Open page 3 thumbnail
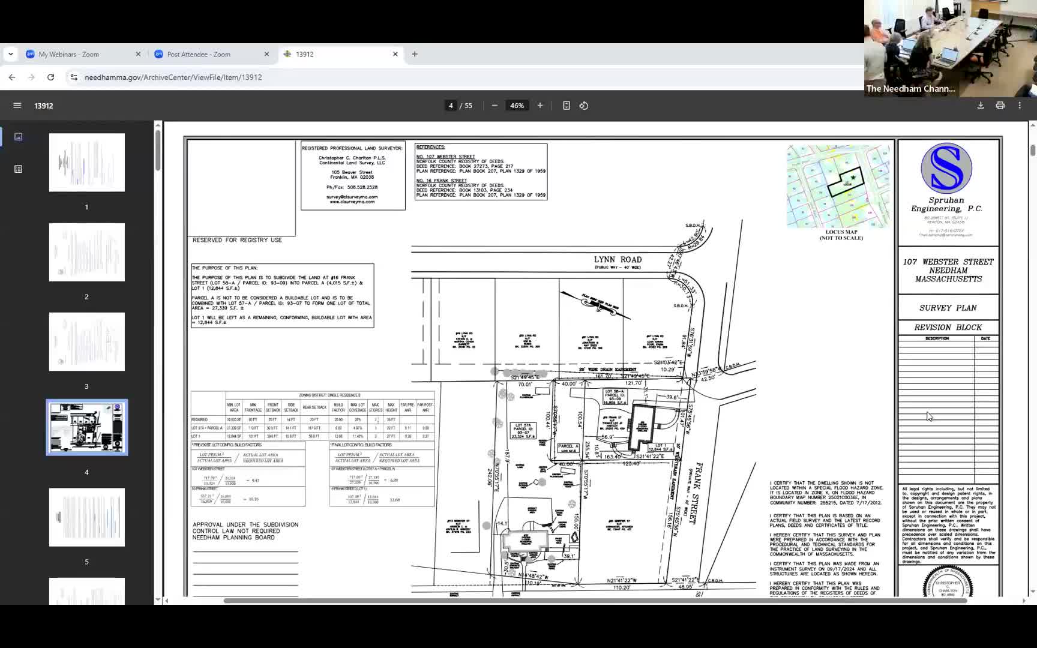The width and height of the screenshot is (1037, 648). (x=87, y=342)
